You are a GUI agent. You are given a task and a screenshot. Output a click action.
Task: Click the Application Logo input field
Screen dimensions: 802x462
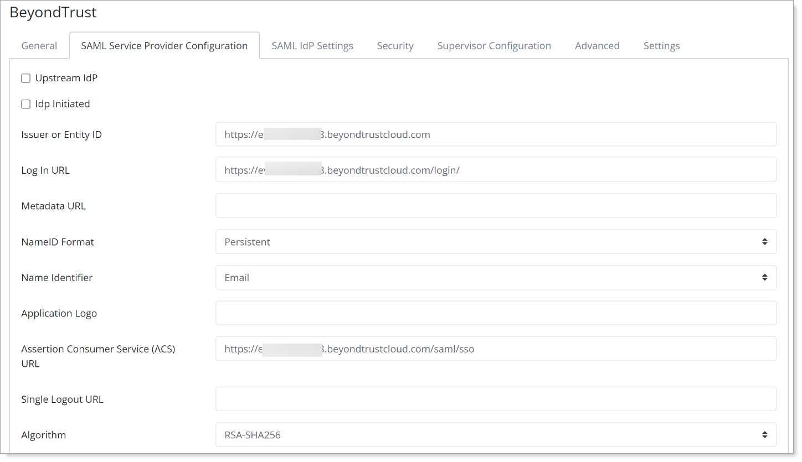click(x=496, y=313)
